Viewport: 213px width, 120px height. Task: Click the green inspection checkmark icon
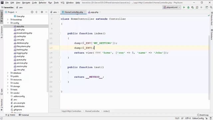pyautogui.click(x=209, y=16)
